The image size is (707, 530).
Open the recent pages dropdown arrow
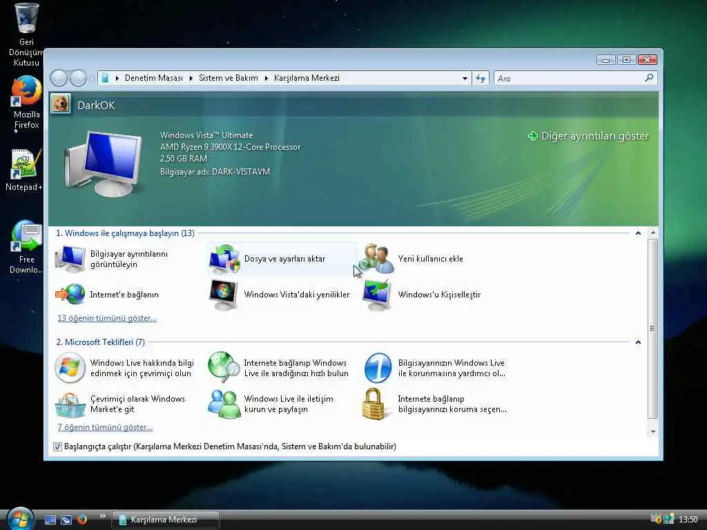coord(92,79)
